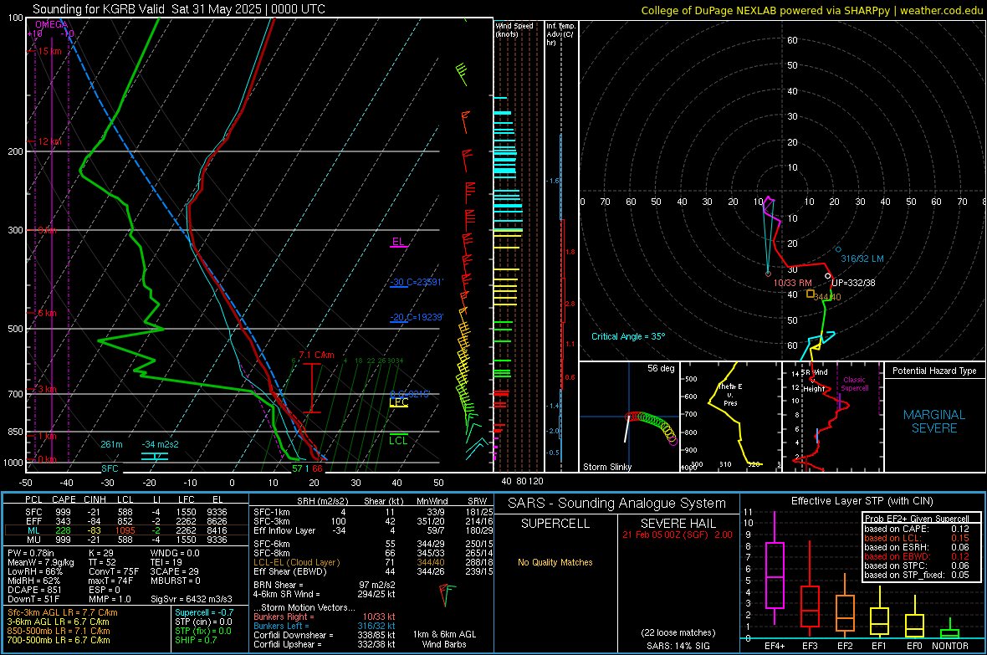Click the '-20 C=19239' height label
Viewport: 987px width, 655px height.
[416, 317]
